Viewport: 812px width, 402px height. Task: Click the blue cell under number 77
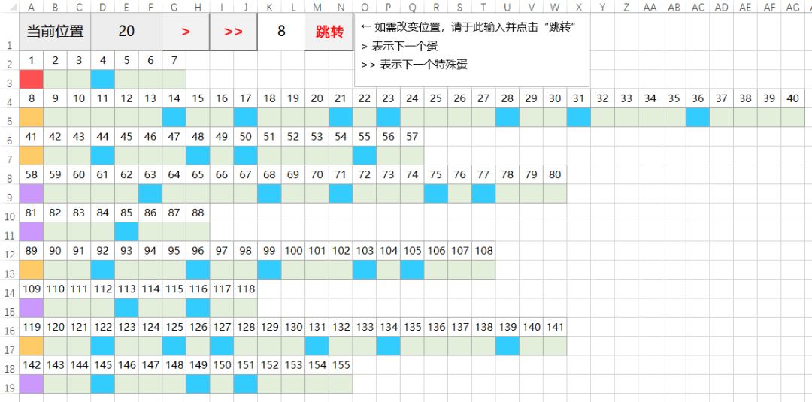pos(483,194)
